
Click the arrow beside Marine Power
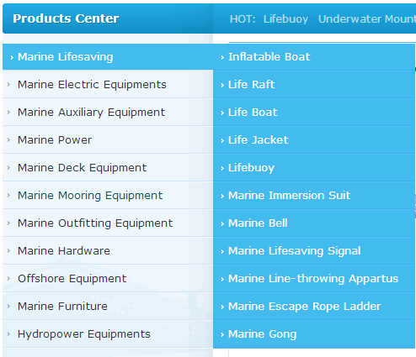click(x=8, y=140)
